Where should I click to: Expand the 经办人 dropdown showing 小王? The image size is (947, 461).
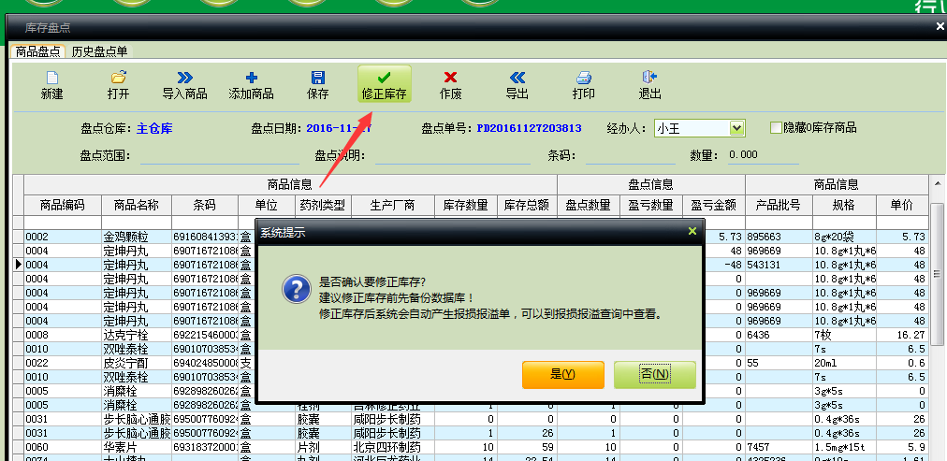tap(736, 128)
